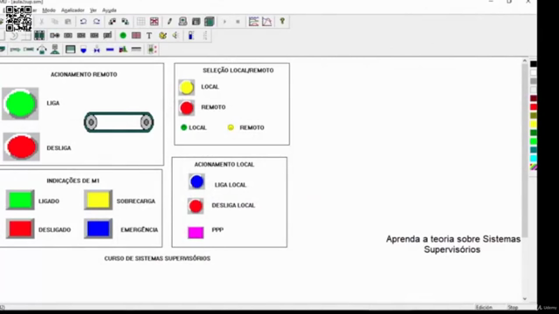Pick the black color swatch
Screen dimensions: 559x314
pyautogui.click(x=534, y=64)
